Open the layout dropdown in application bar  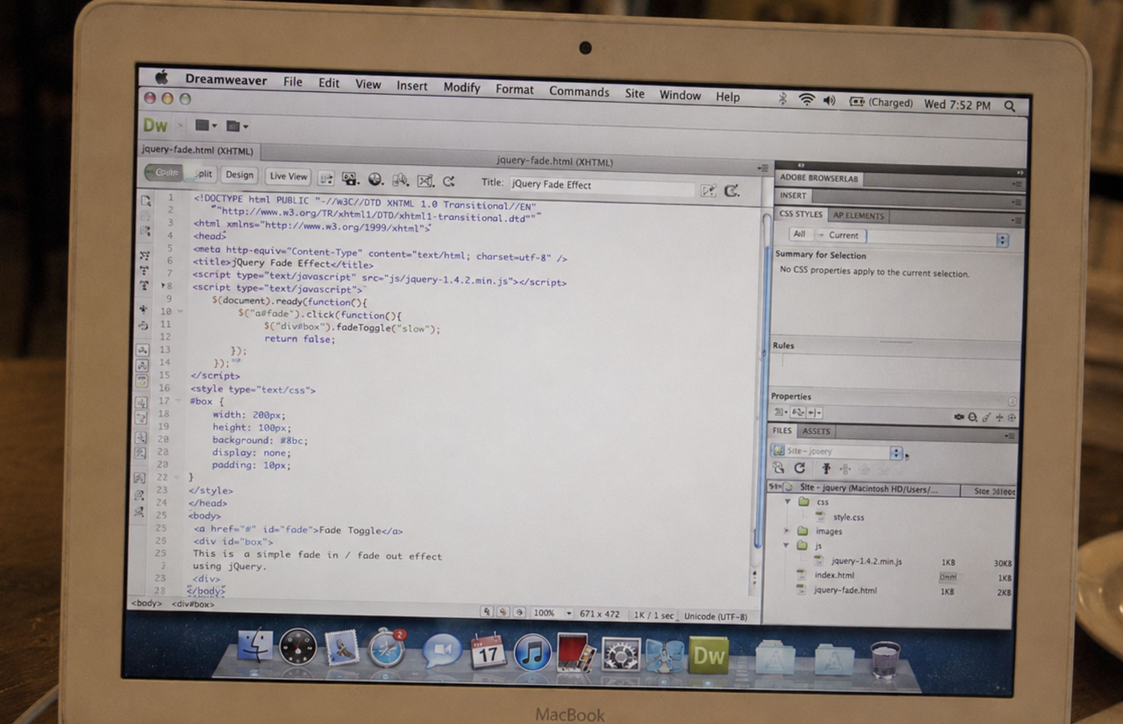[x=206, y=125]
